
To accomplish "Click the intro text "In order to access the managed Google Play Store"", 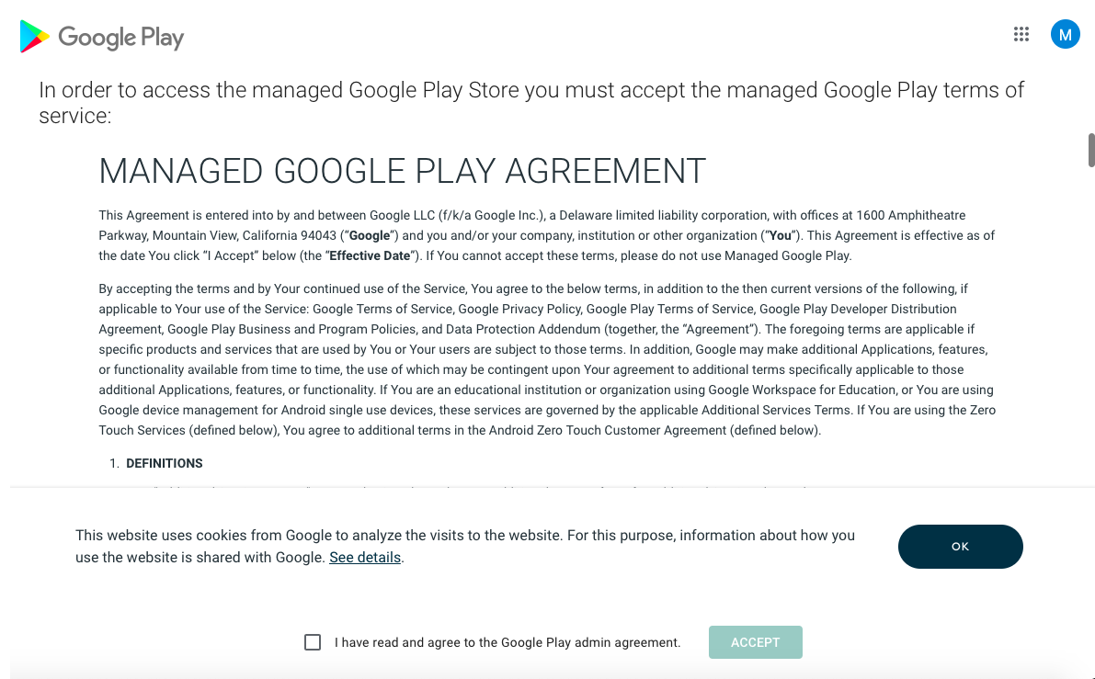I will pos(279,90).
